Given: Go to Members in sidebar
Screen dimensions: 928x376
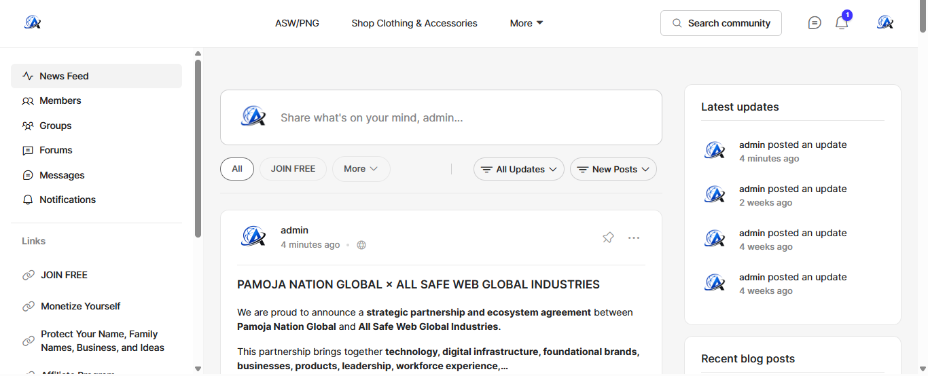Looking at the screenshot, I should tap(96, 100).
